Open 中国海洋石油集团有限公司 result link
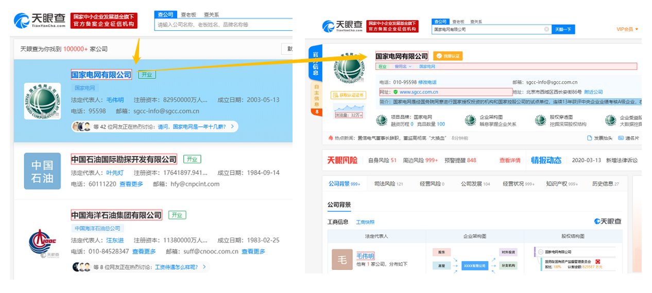The width and height of the screenshot is (652, 293). click(116, 215)
